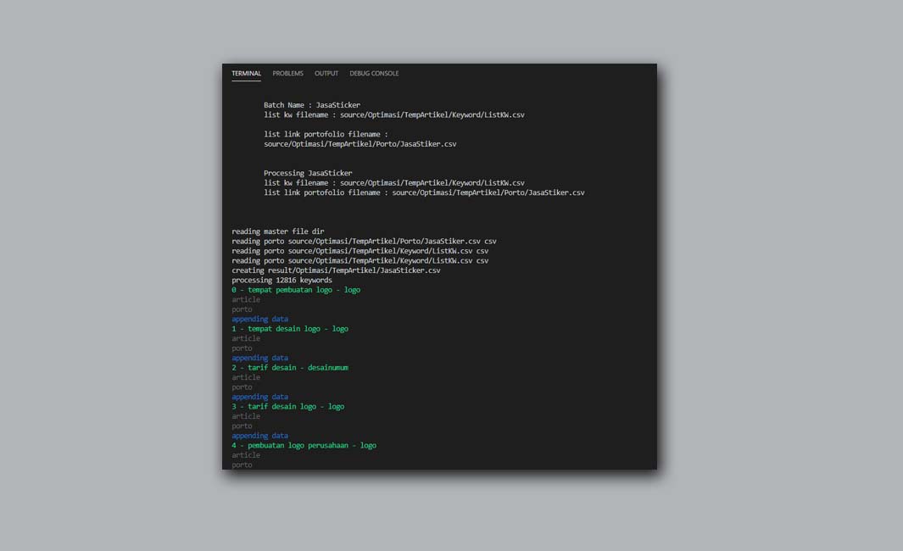903x551 pixels.
Task: Show the DEBUG CONSOLE tab
Action: click(x=374, y=74)
